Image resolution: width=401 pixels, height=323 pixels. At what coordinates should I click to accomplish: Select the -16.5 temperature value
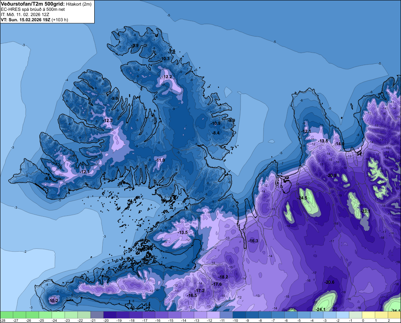click(192, 295)
